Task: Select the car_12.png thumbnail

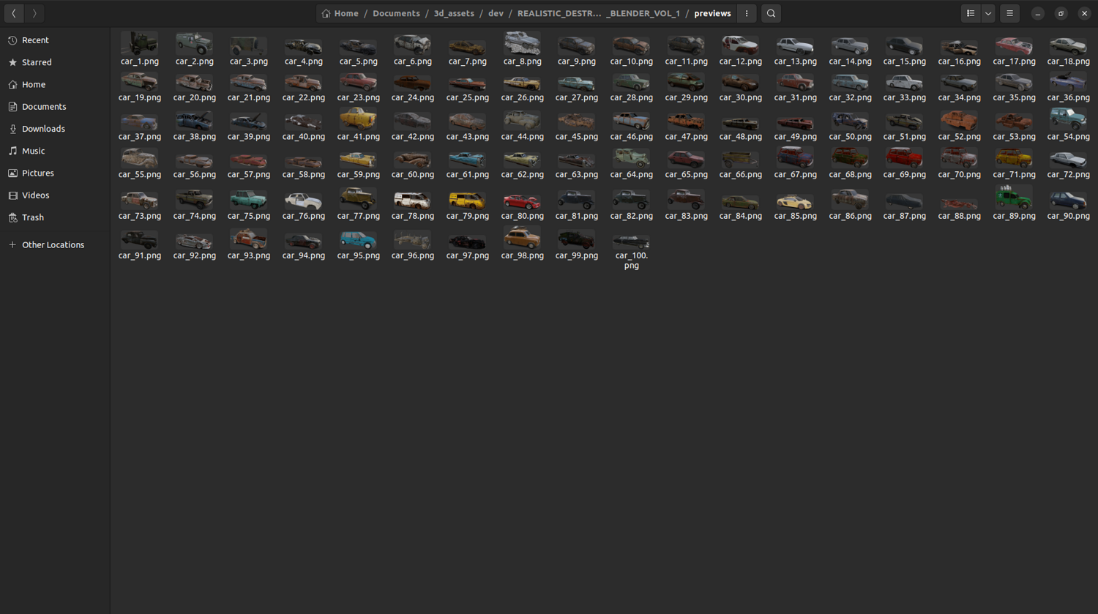Action: click(x=740, y=45)
